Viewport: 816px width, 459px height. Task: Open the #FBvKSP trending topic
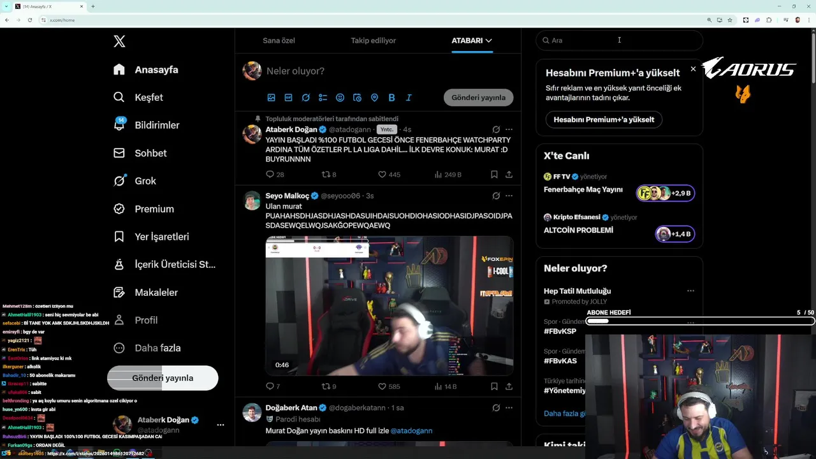click(x=560, y=331)
